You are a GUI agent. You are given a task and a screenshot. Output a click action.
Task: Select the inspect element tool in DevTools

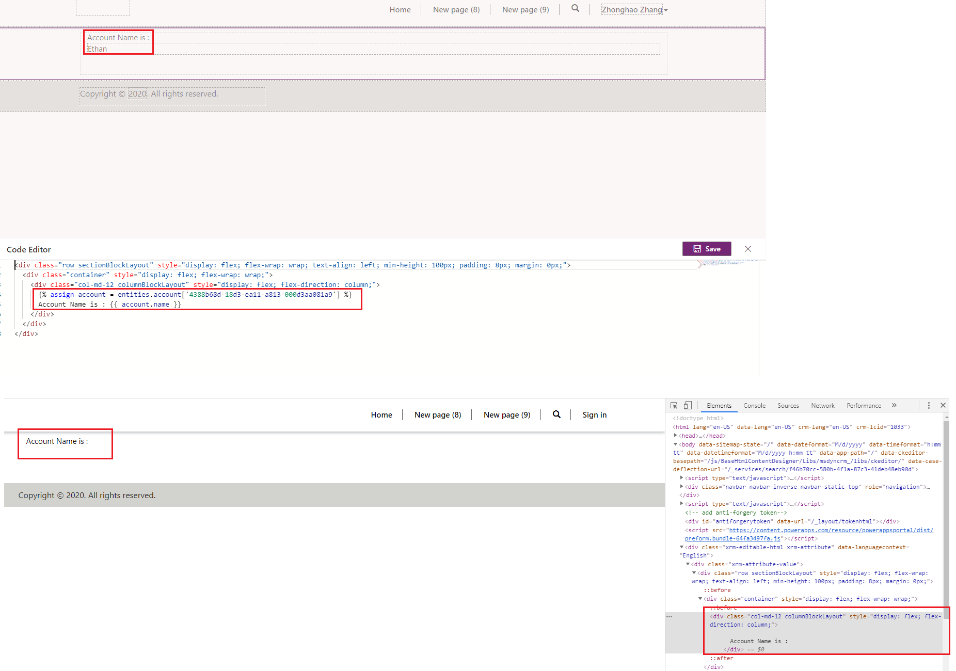click(x=674, y=405)
